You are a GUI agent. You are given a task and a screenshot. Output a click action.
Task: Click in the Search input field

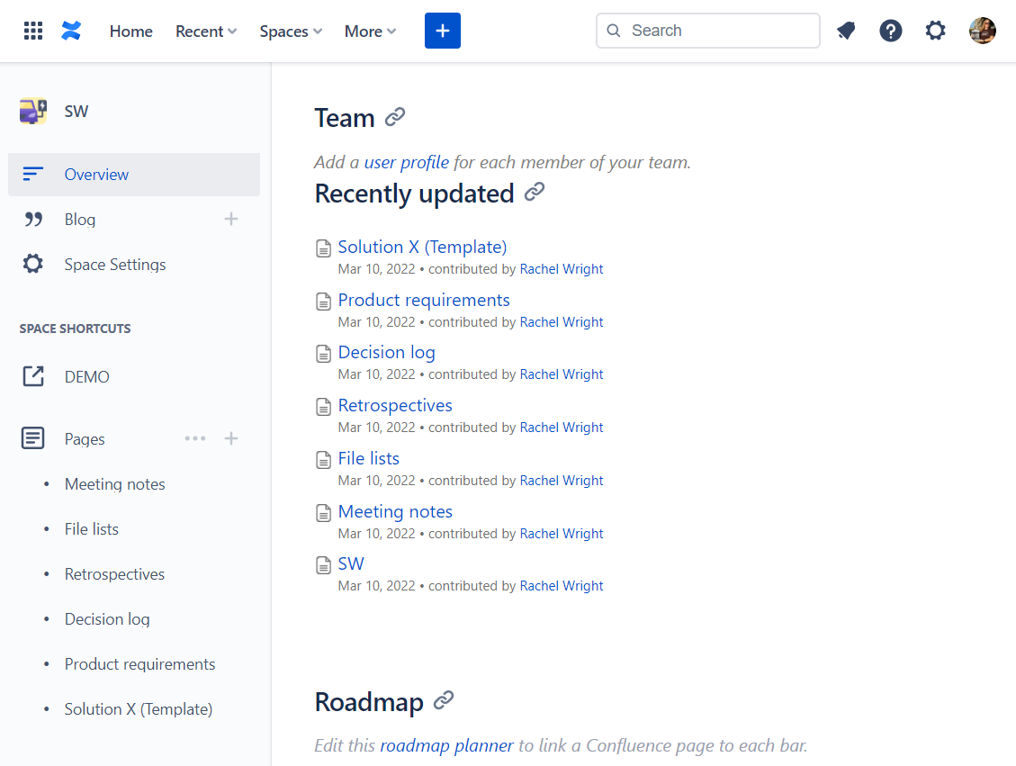[x=707, y=31]
